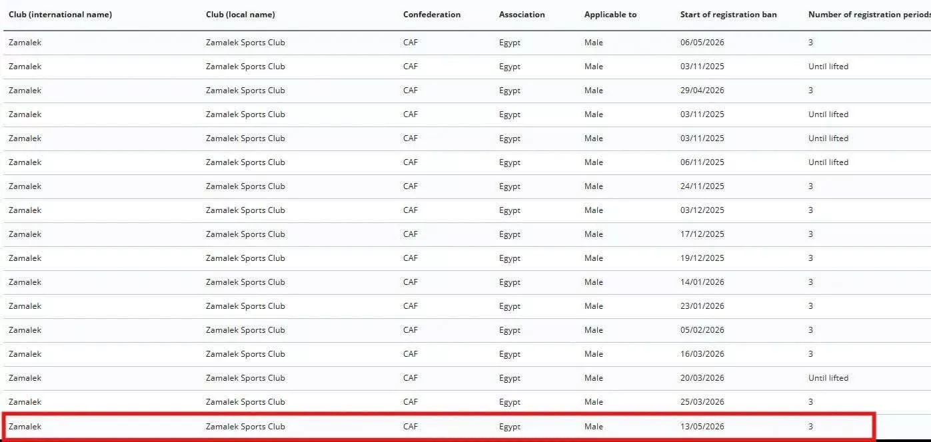Select the 16/03/2026 ban date cell
Screen dimensions: 931x442
[x=702, y=354]
